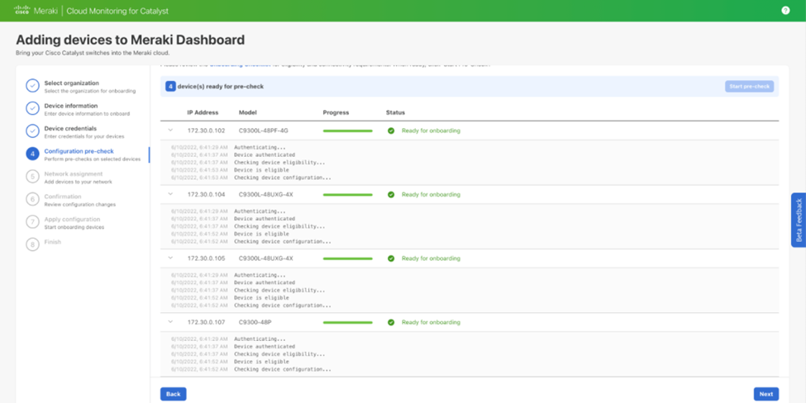The height and width of the screenshot is (403, 806).
Task: Click green check icon for 172.30.0.104
Action: click(x=391, y=195)
